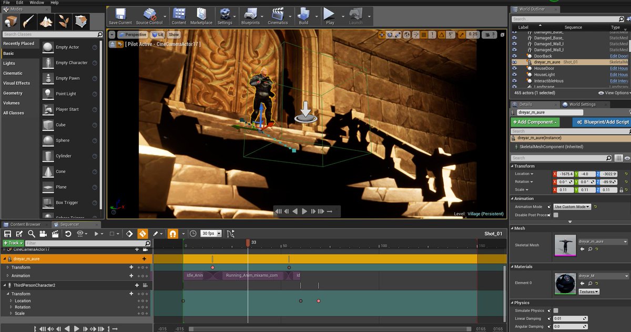Toggle the Simulate Physics checkbox
This screenshot has width=631, height=332.
point(556,310)
